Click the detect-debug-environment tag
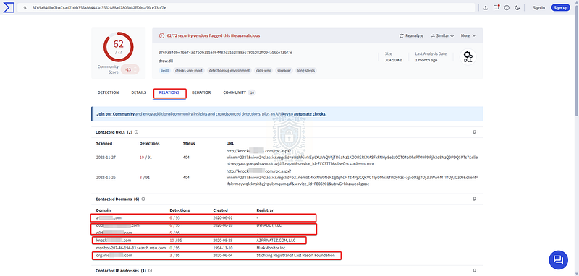 click(x=229, y=70)
